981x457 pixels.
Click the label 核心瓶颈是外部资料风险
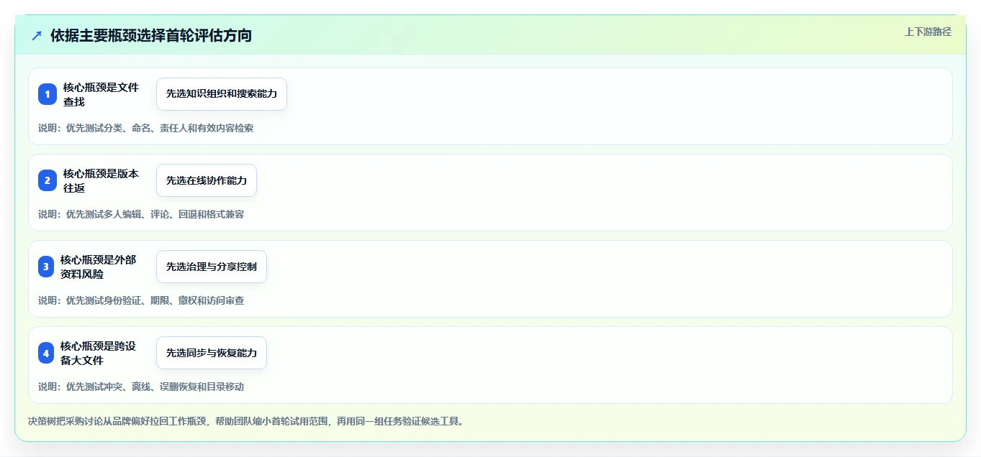(x=98, y=267)
